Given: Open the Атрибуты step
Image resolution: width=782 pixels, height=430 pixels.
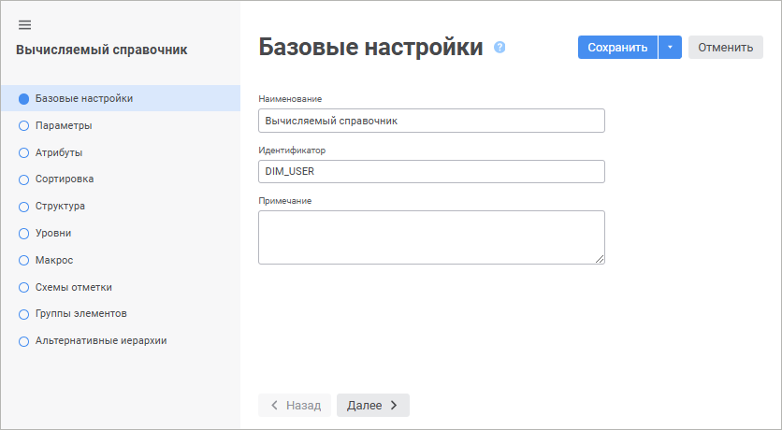Looking at the screenshot, I should tap(59, 152).
